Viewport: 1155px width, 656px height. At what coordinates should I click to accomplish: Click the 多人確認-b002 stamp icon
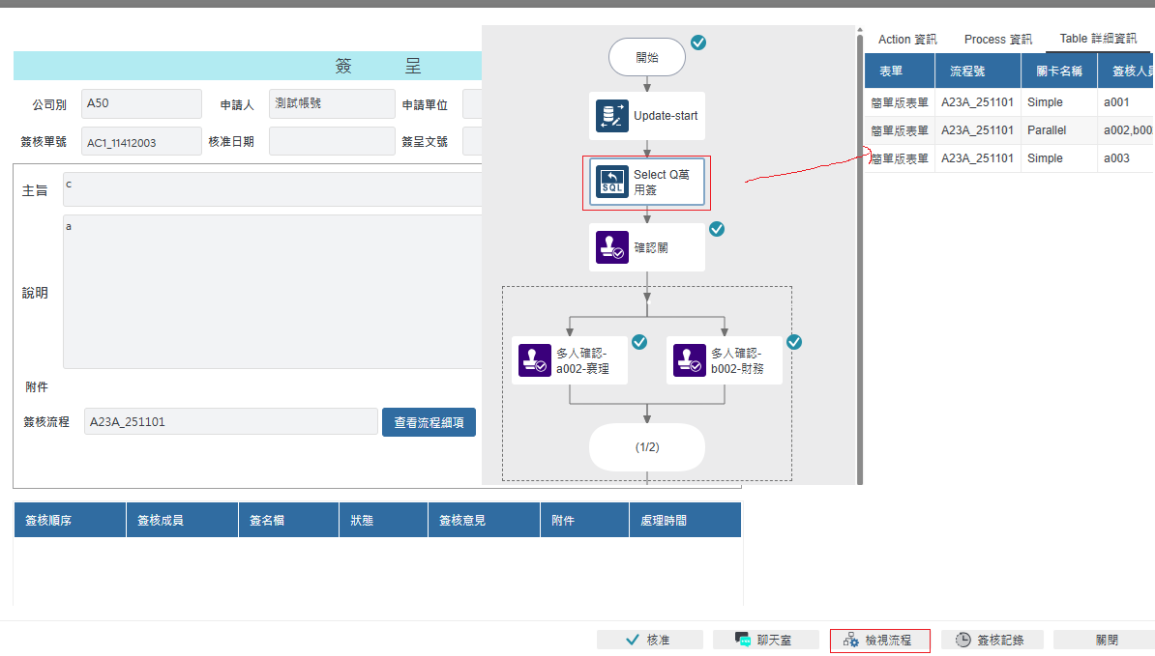tap(690, 360)
